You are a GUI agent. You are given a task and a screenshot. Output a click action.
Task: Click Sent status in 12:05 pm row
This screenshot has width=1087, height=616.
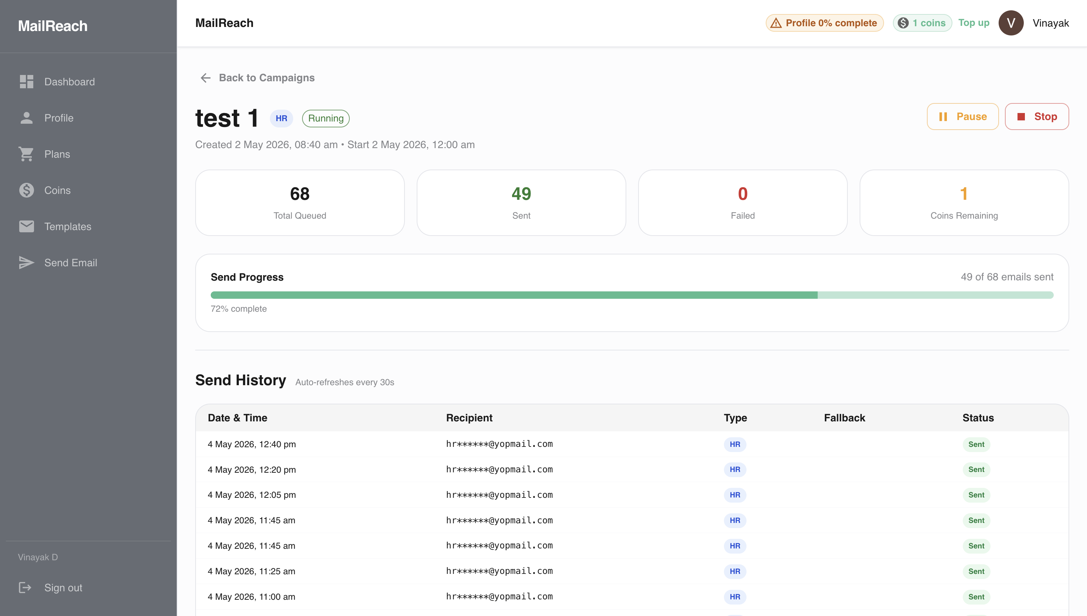click(976, 495)
